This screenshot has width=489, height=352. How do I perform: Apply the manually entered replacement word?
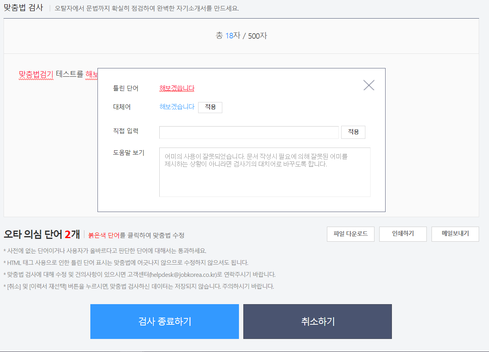coord(353,132)
